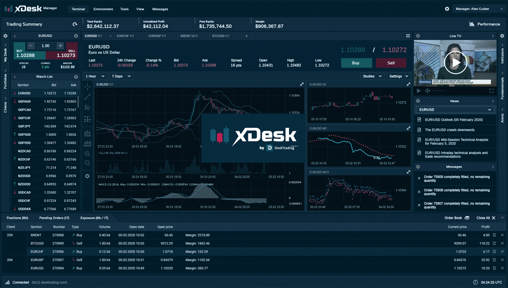This screenshot has width=508, height=288.
Task: Open the Terminal menu
Action: 78,9
